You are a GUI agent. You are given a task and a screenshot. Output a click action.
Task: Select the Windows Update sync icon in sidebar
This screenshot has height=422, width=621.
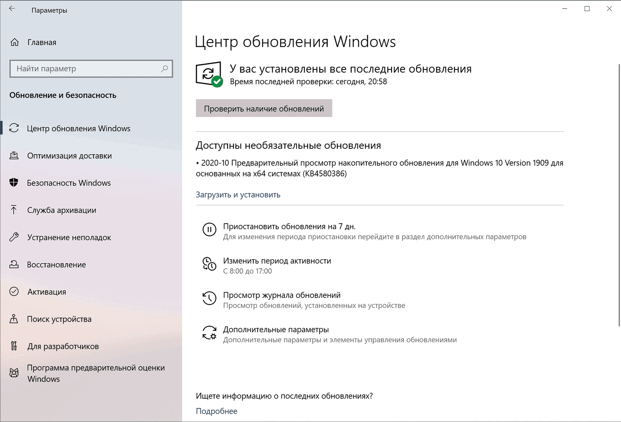pyautogui.click(x=14, y=128)
